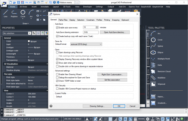Click the Open folder icon in quick toolbar
Viewport: 188px width, 121px height.
14,2
